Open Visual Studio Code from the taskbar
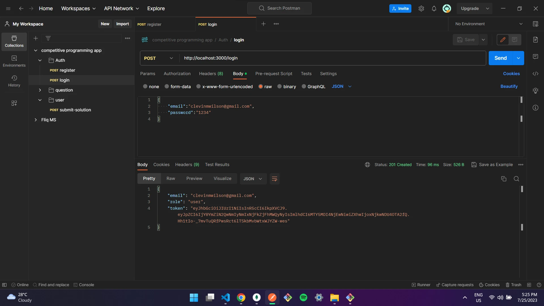The height and width of the screenshot is (306, 544). coord(226,297)
